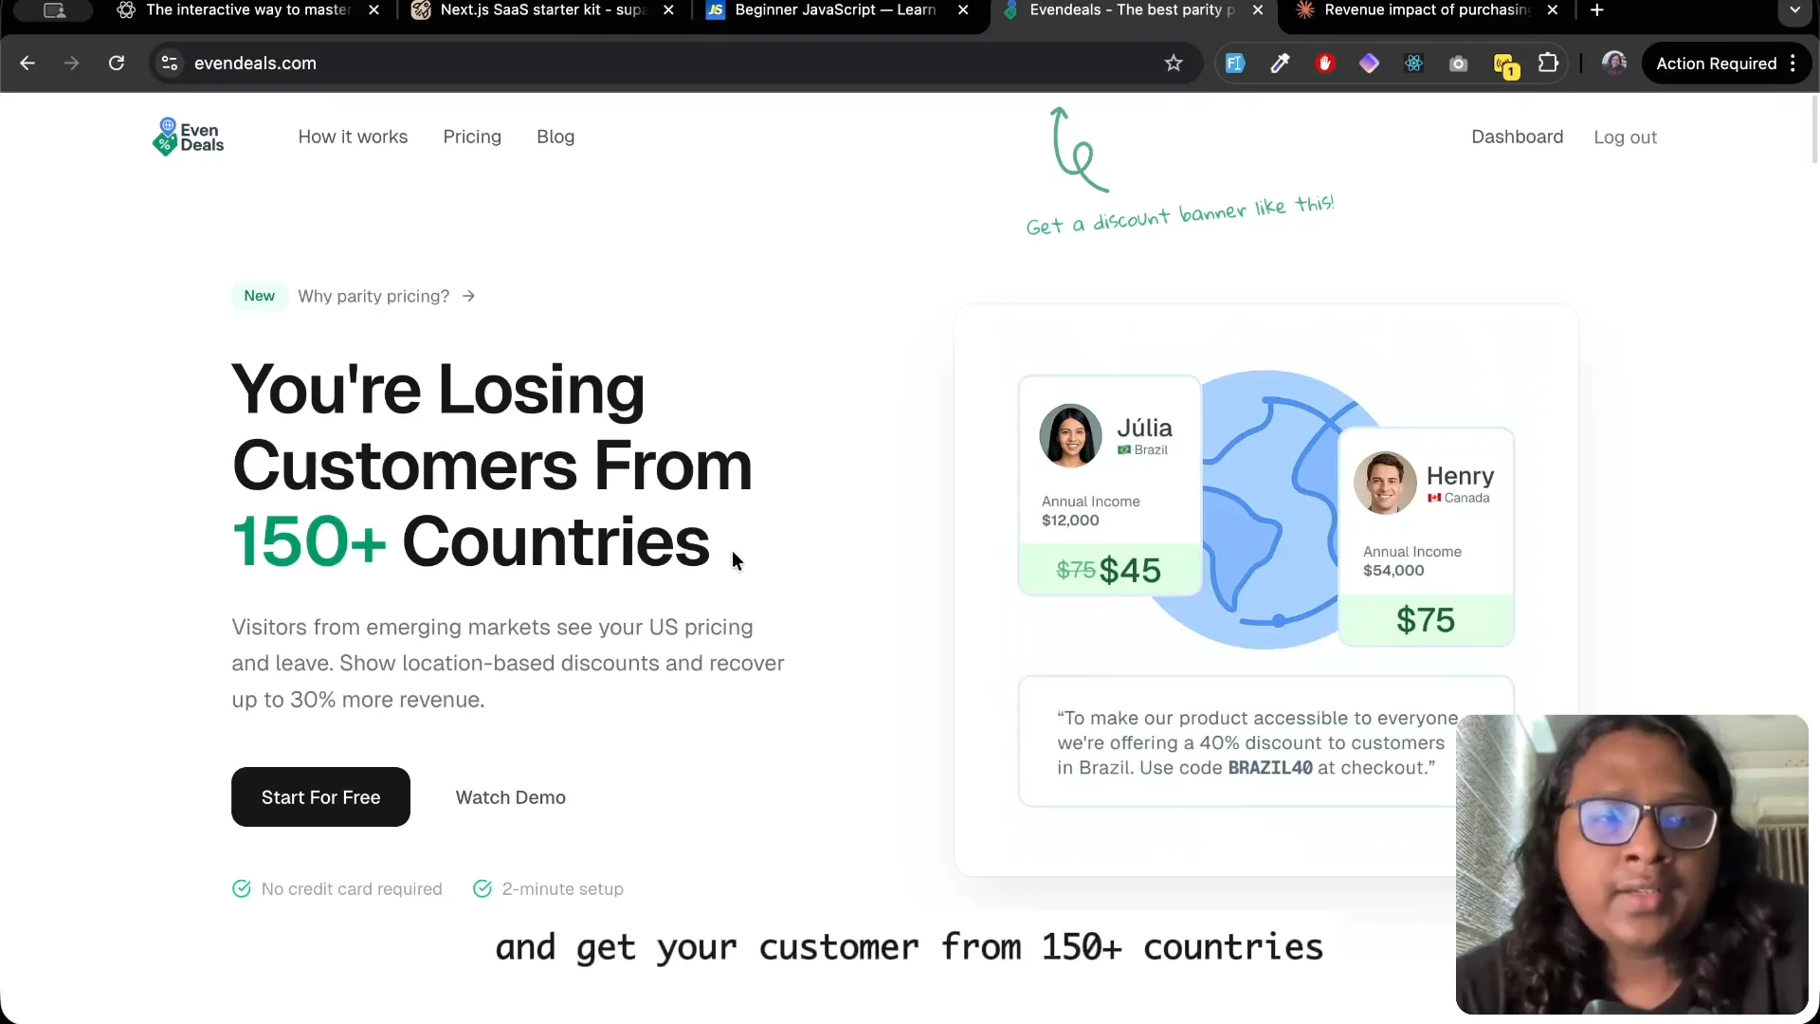The width and height of the screenshot is (1820, 1024).
Task: Click the camera screenshot extension icon
Action: tap(1458, 64)
